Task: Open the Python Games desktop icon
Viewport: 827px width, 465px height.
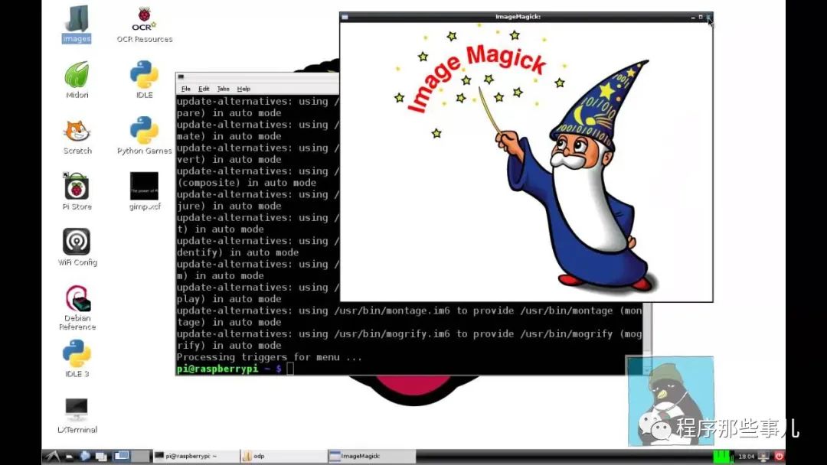Action: coord(145,136)
